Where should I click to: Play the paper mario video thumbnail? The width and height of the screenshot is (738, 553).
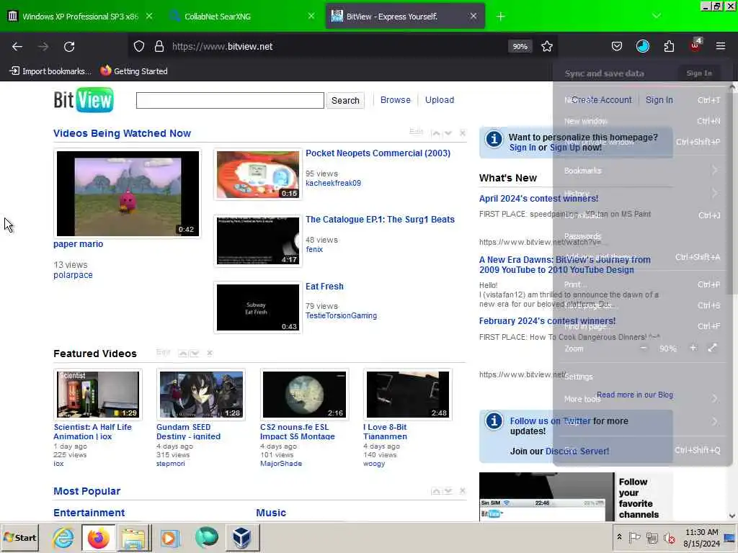pos(128,193)
